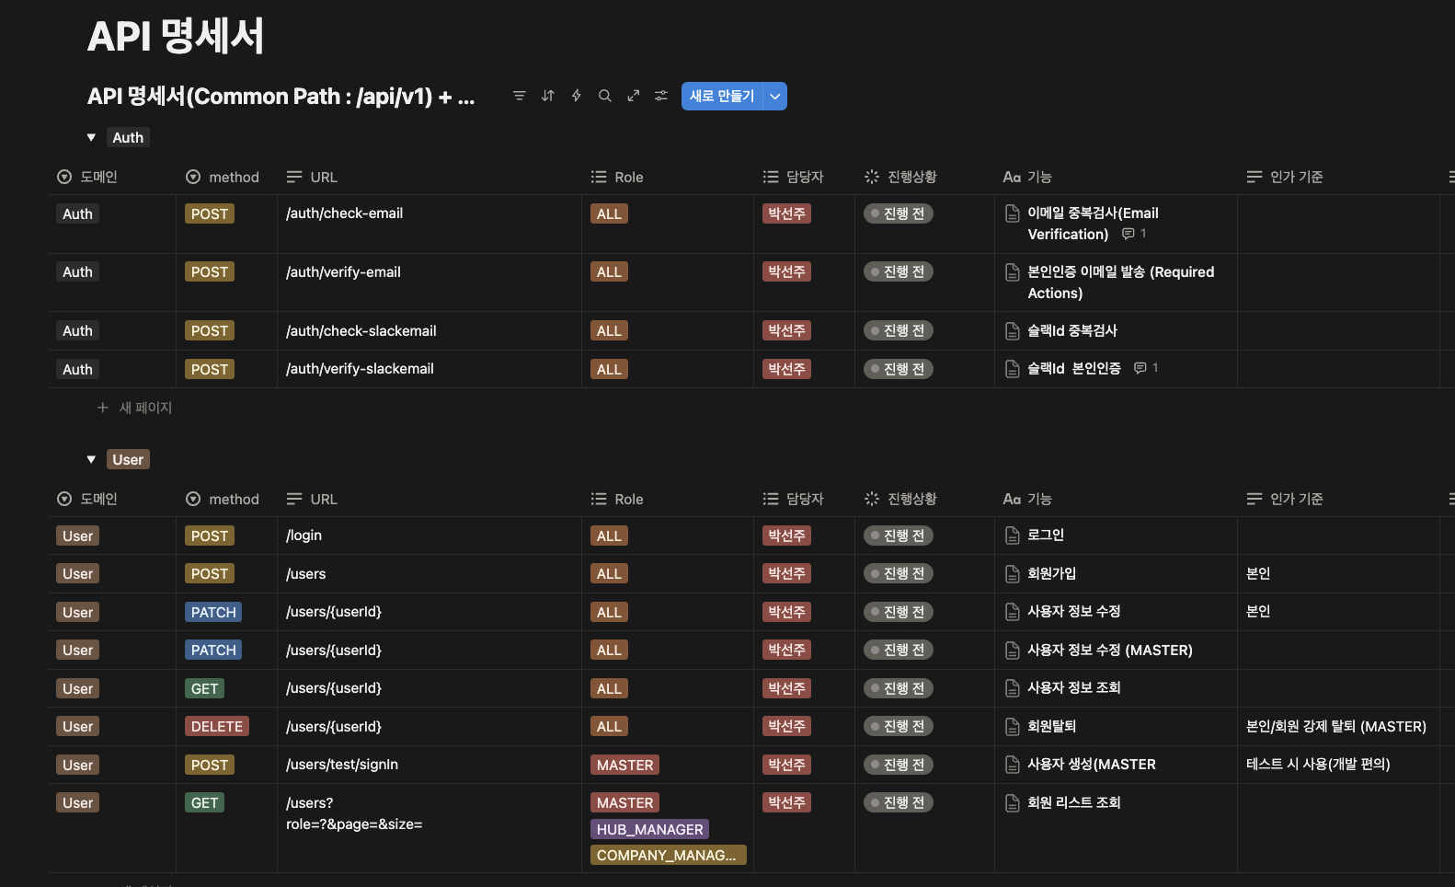Collapse the User group triangle
The width and height of the screenshot is (1455, 887).
(x=91, y=459)
